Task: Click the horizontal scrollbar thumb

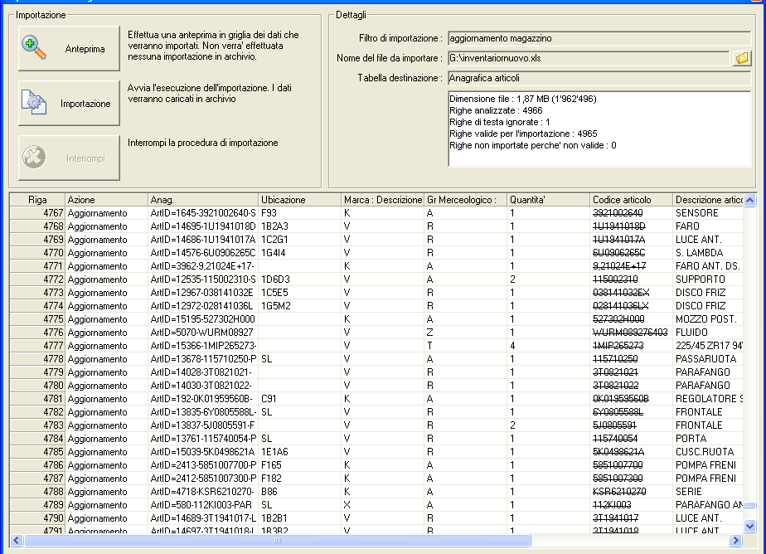Action: click(278, 540)
